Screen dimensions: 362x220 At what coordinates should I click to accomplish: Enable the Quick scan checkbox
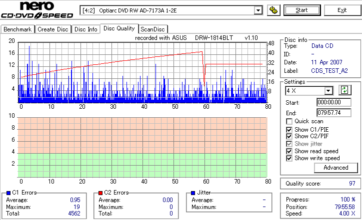click(289, 121)
